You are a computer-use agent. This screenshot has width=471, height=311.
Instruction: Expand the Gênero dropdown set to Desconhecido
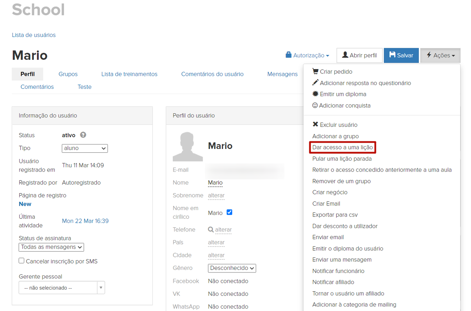(232, 268)
